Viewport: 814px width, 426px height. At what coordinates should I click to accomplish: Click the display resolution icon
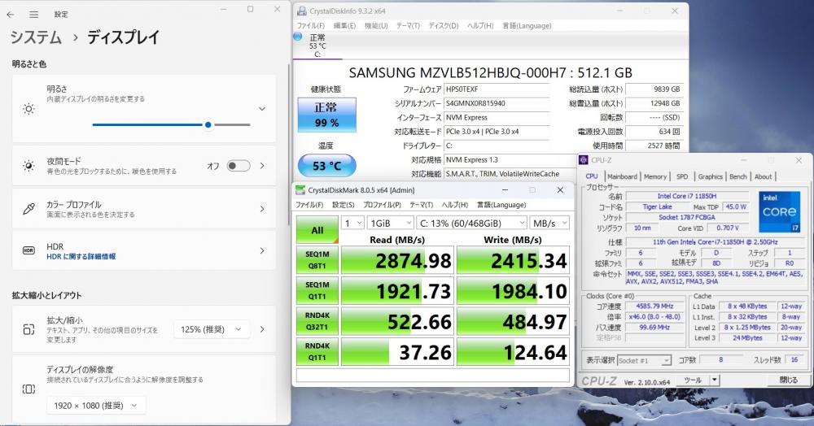click(x=28, y=389)
